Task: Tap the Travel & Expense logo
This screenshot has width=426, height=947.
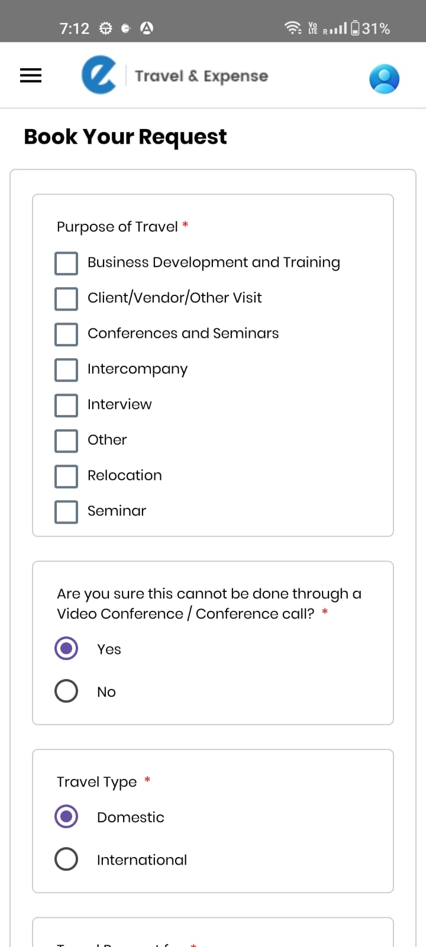Action: [99, 75]
